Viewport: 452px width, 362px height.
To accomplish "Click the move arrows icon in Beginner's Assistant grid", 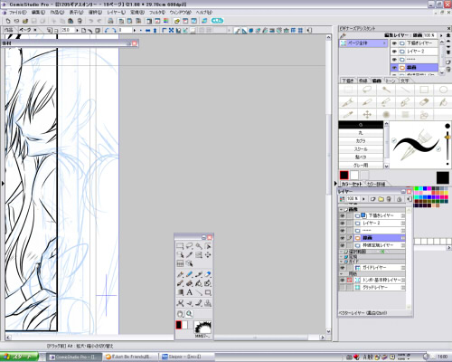I will 367,115.
